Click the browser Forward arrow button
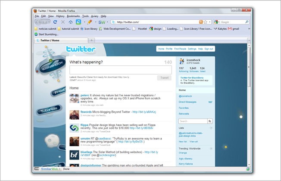 point(44,22)
